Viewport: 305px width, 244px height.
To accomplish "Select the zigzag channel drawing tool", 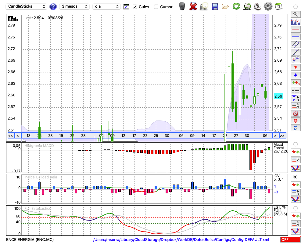I will click(x=296, y=44).
